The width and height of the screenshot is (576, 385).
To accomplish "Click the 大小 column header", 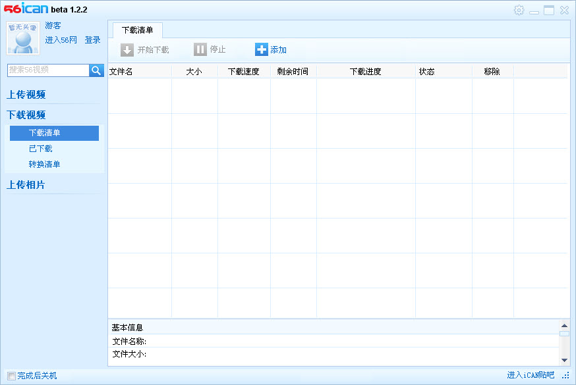I will (x=194, y=72).
